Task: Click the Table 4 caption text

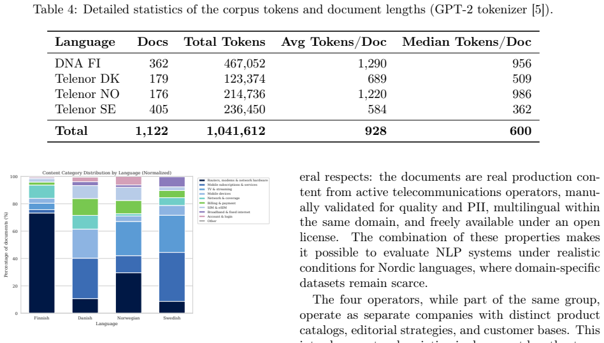Action: pos(292,10)
